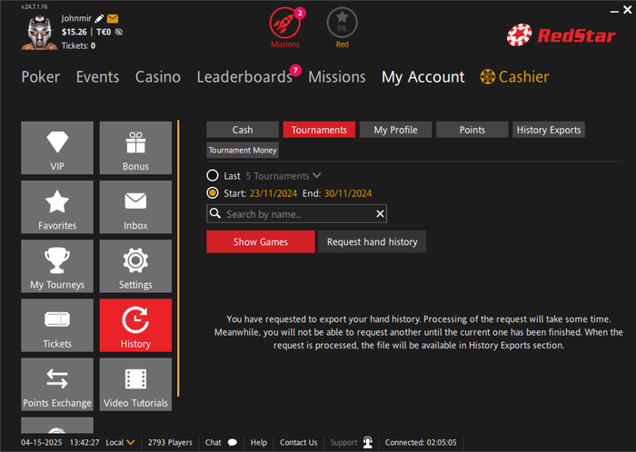Go to the My Account menu
Screen dimensions: 636x452
pyautogui.click(x=423, y=77)
